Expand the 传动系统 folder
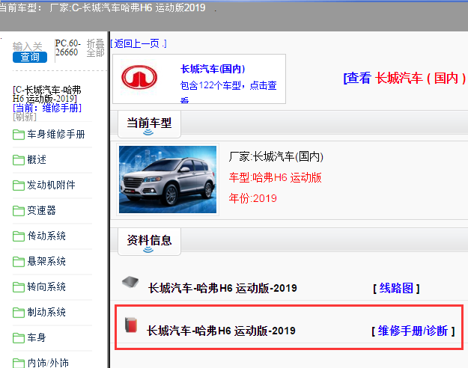The width and height of the screenshot is (468, 368). [x=46, y=236]
